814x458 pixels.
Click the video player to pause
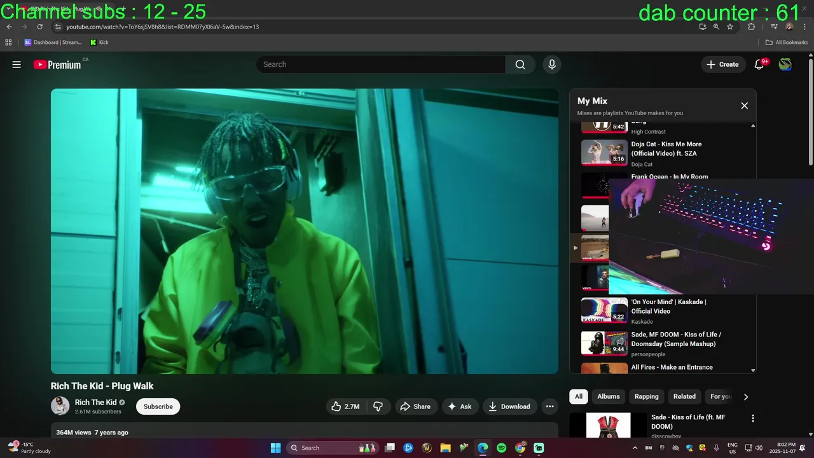(x=305, y=231)
